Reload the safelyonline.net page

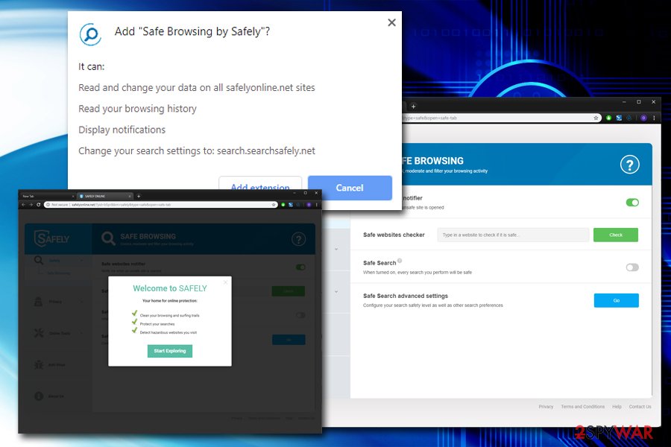(39, 205)
